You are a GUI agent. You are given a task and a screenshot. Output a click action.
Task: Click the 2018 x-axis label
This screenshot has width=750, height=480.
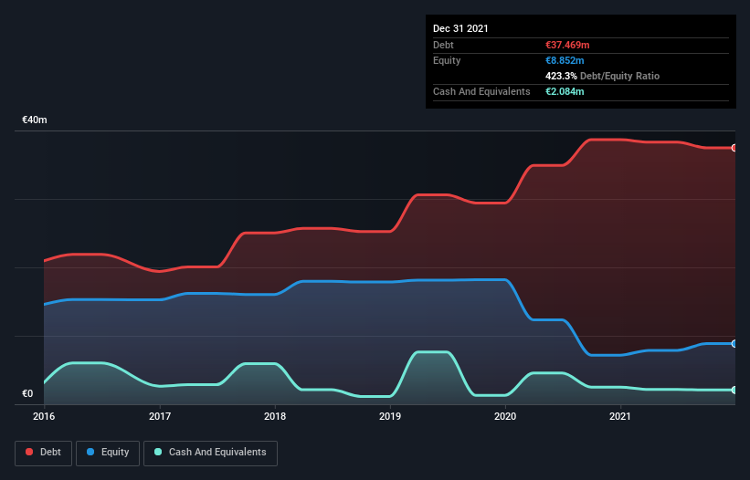(275, 416)
